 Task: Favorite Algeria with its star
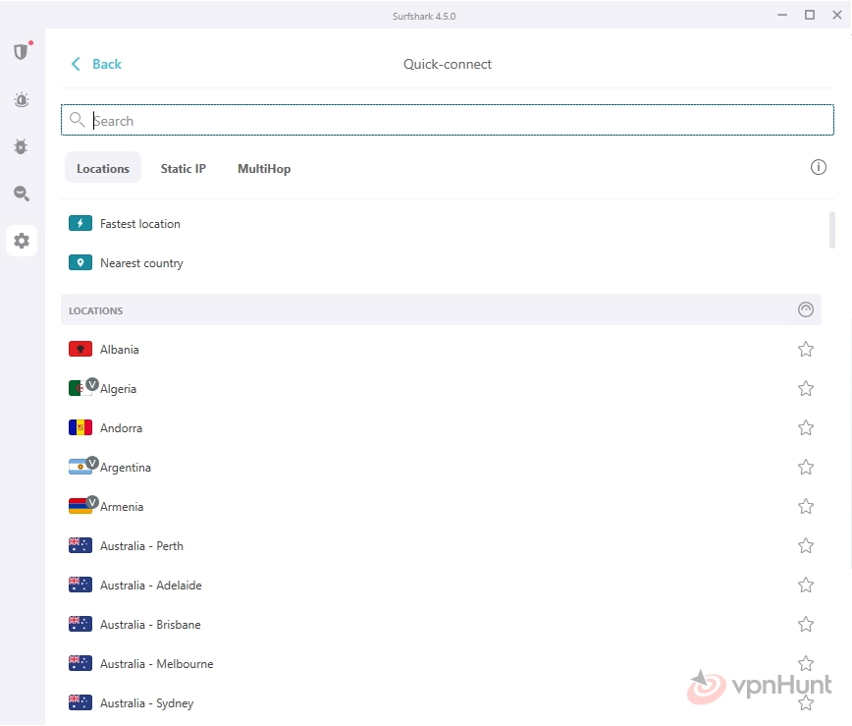coord(805,388)
